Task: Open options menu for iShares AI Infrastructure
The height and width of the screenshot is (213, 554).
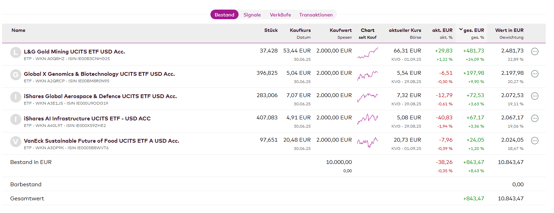Action: (534, 118)
